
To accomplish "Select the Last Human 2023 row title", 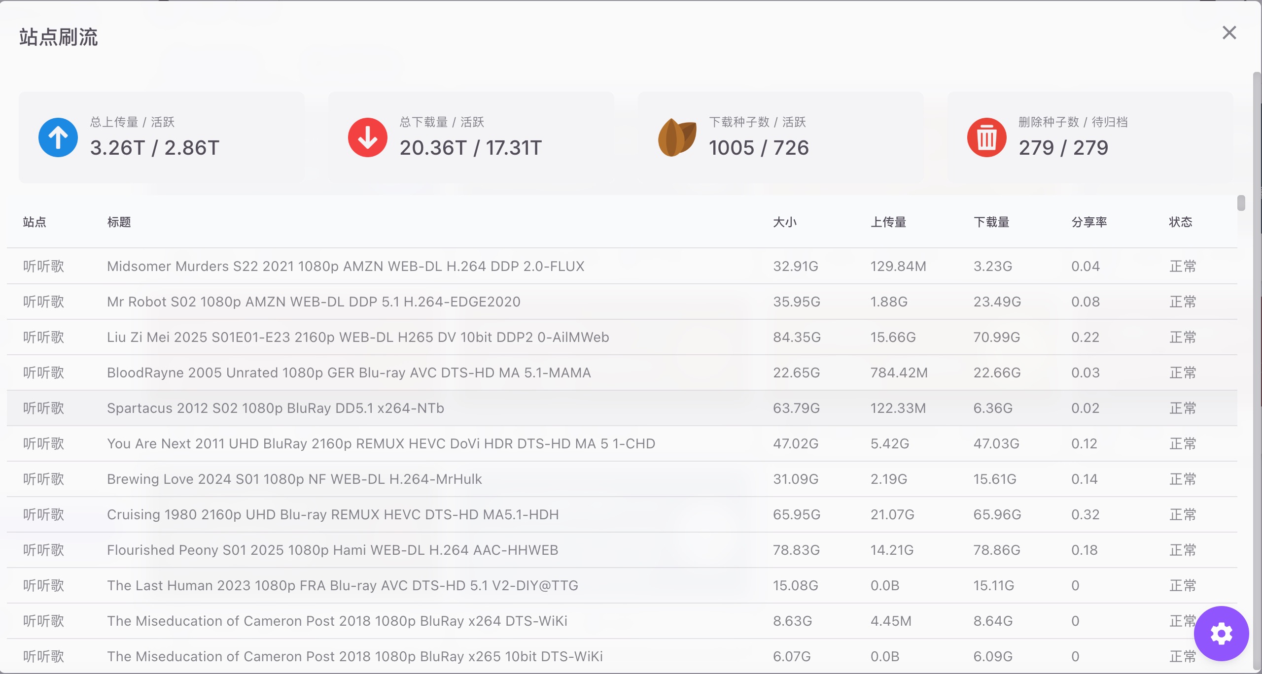I will [343, 585].
